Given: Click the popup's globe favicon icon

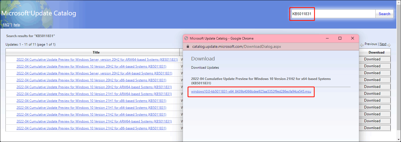Looking at the screenshot, I should [x=186, y=38].
